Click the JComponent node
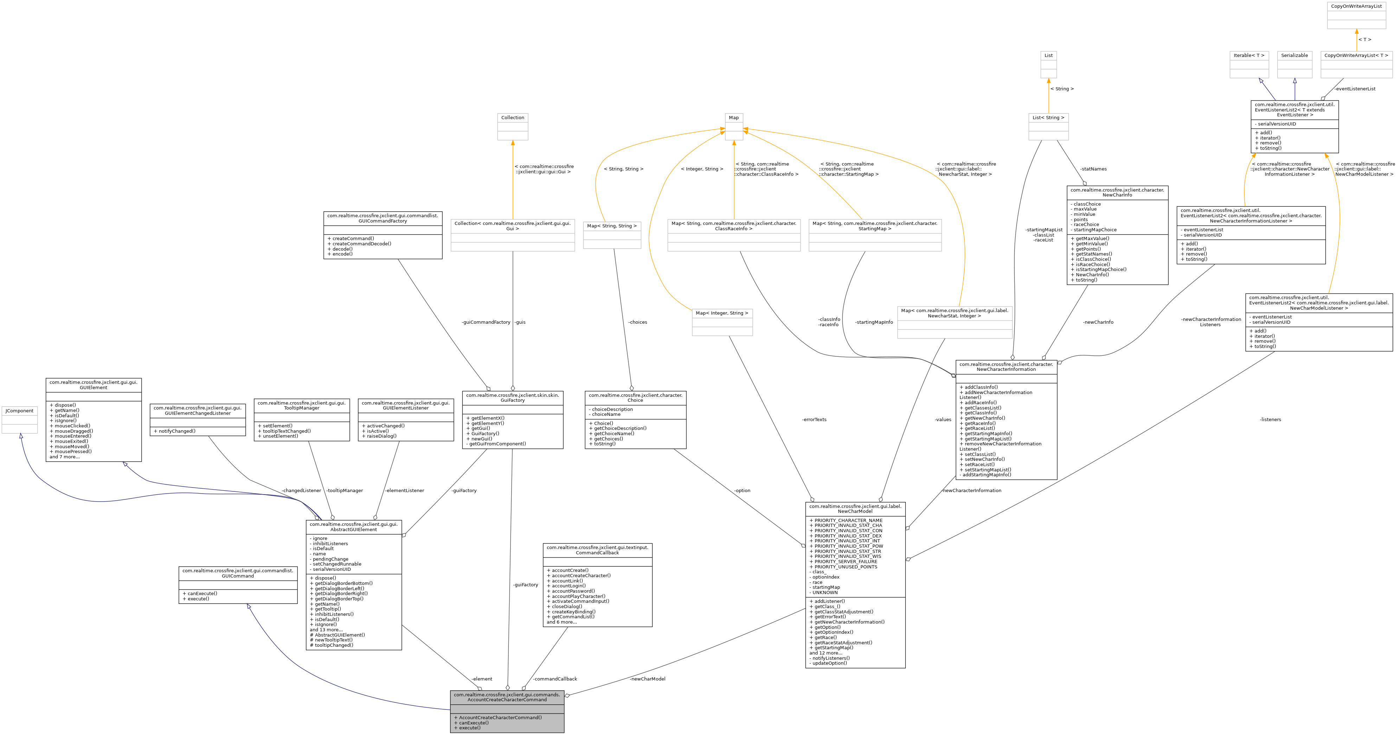The height and width of the screenshot is (735, 1397). click(x=20, y=420)
